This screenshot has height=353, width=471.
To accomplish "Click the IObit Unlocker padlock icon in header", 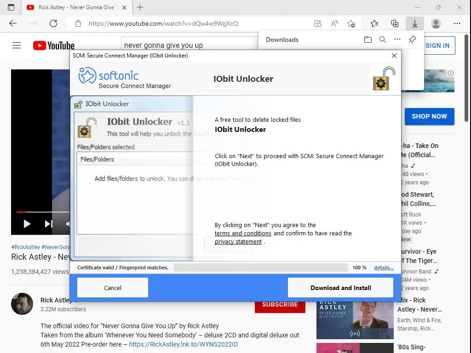I will pos(384,79).
